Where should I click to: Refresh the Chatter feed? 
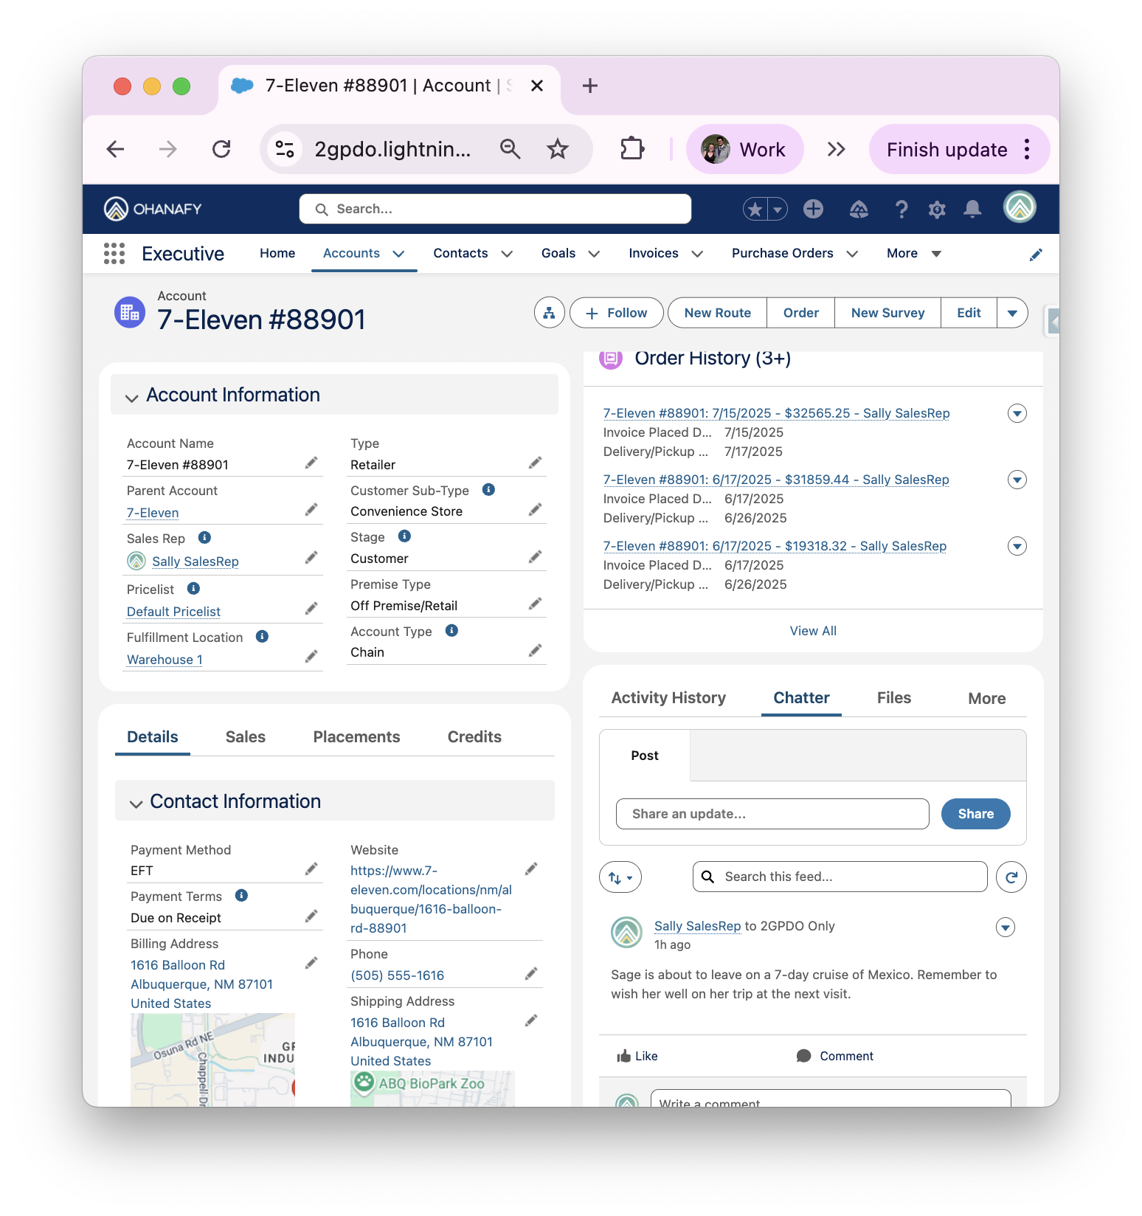point(1011,877)
